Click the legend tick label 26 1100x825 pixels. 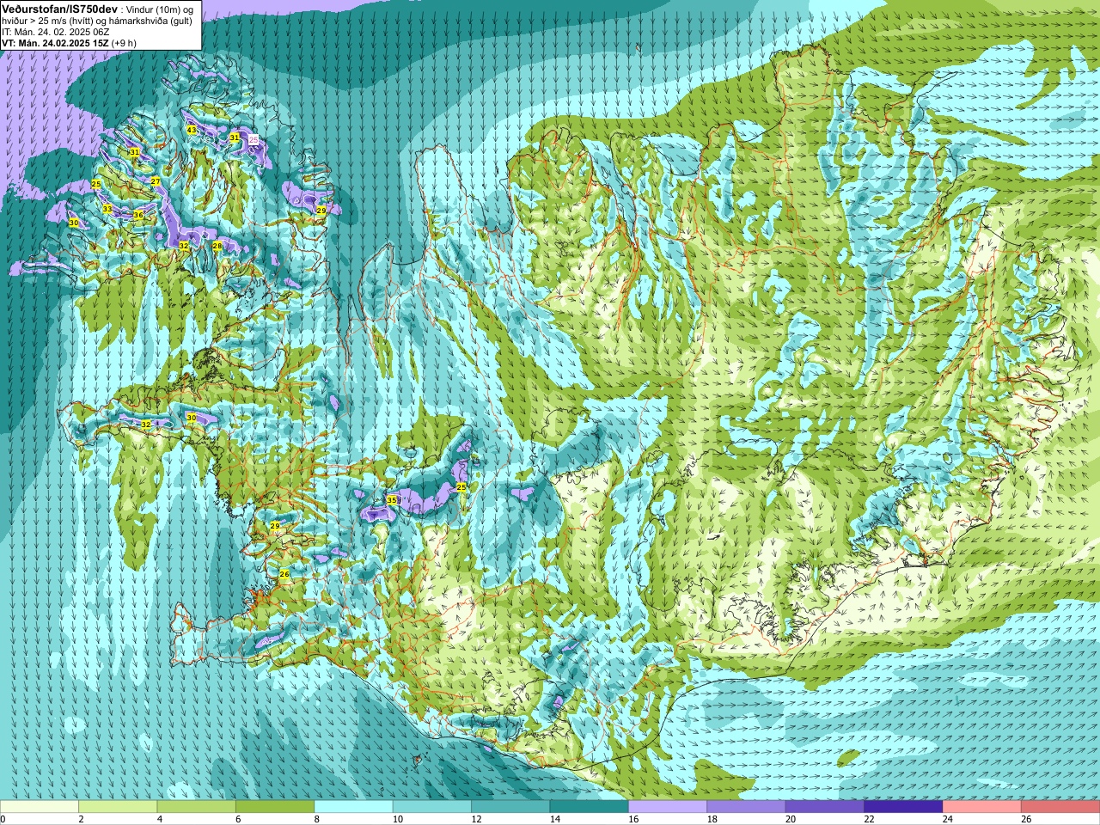[1026, 819]
